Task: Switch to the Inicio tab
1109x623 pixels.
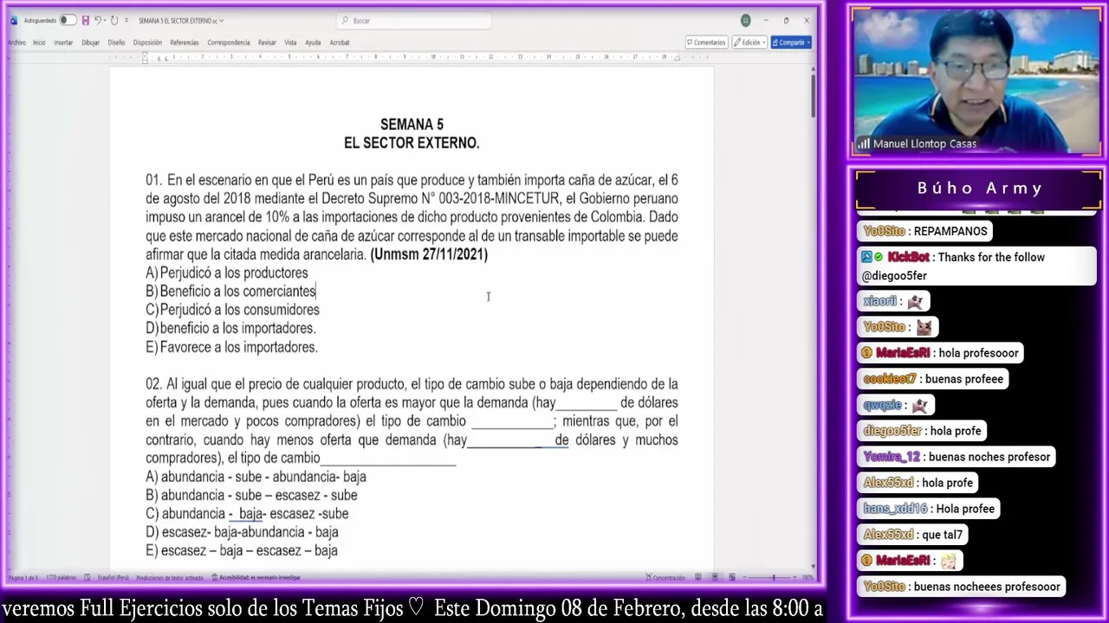Action: pos(39,42)
